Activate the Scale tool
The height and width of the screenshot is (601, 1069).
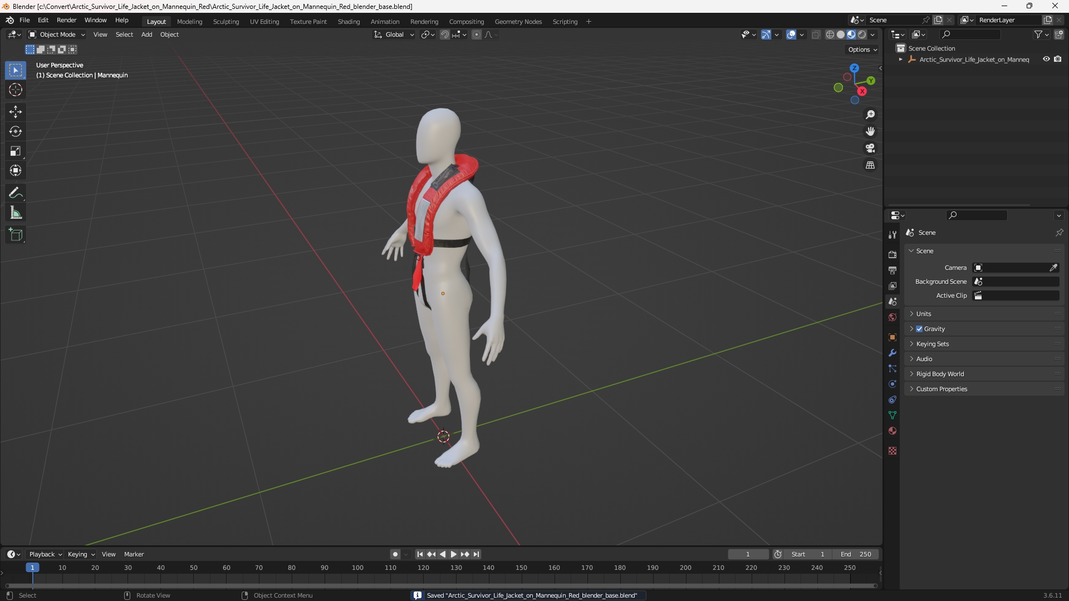click(16, 151)
